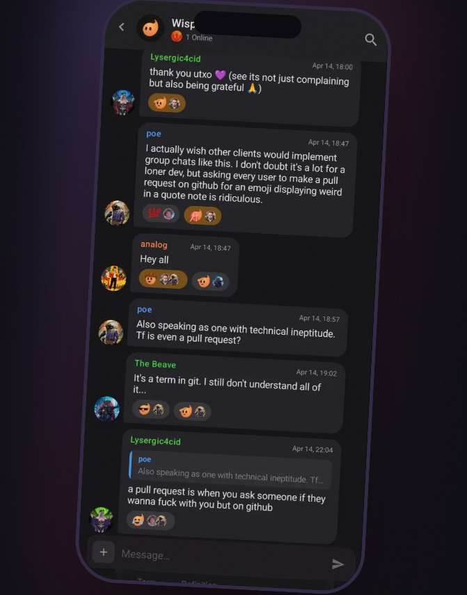The image size is (467, 595).
Task: Tap the plus attachment button
Action: pos(103,552)
